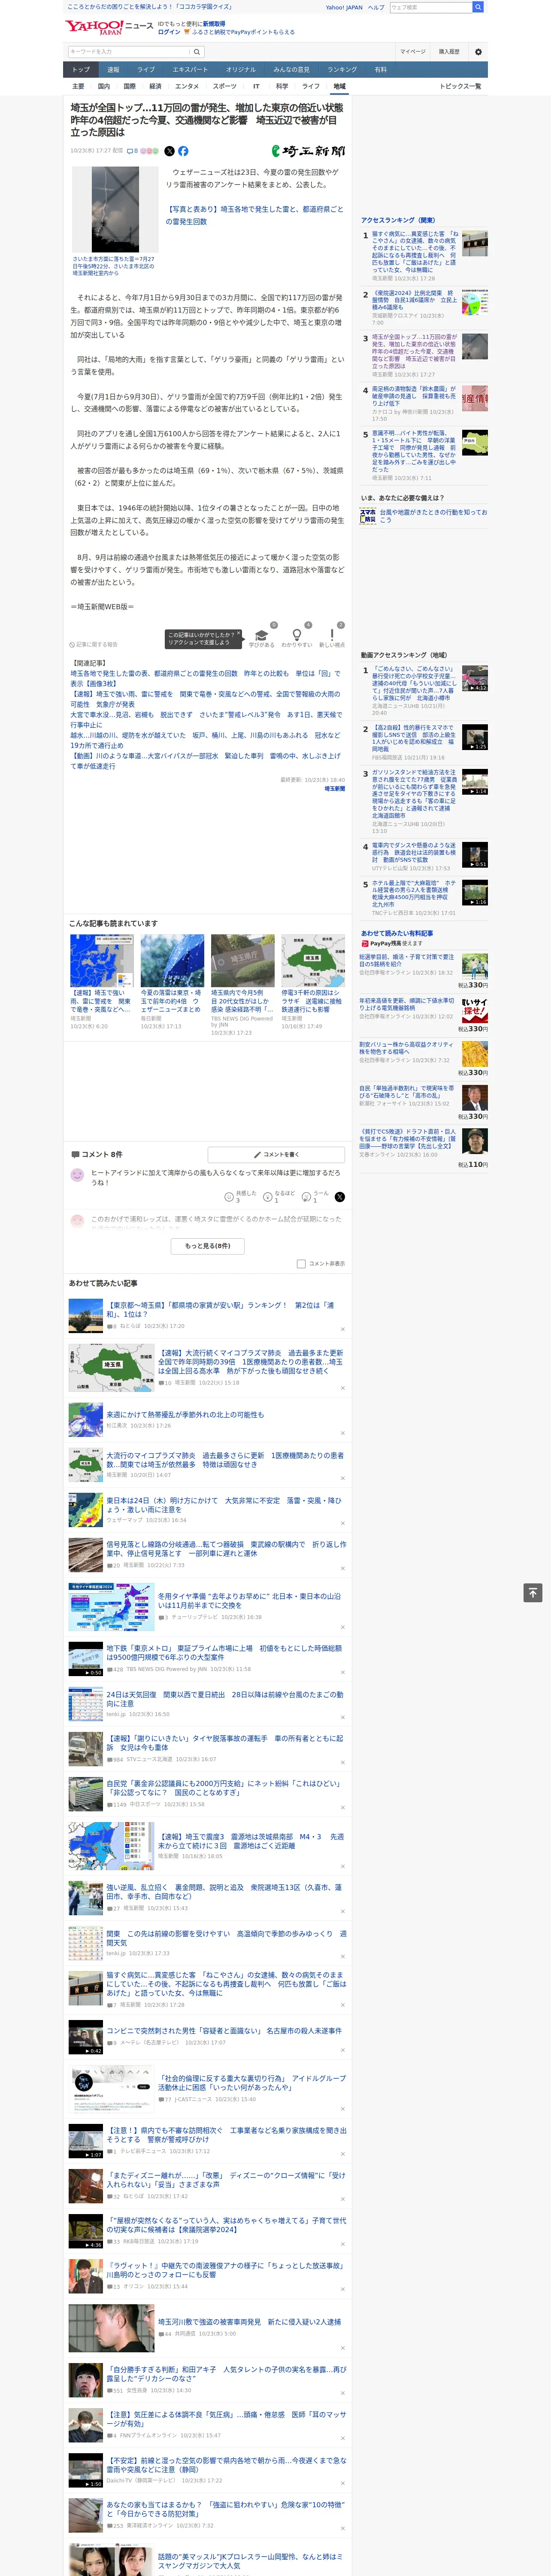Open the ランキング navigation tab
The width and height of the screenshot is (551, 2576).
click(x=342, y=70)
